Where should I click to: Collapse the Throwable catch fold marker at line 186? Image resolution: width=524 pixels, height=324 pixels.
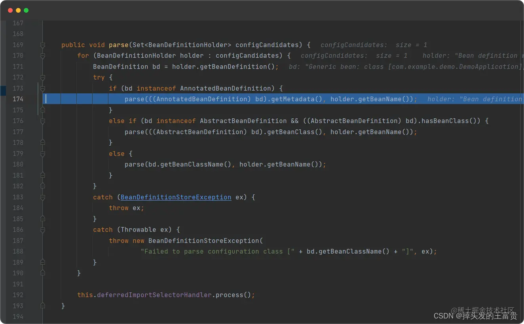[x=43, y=230]
